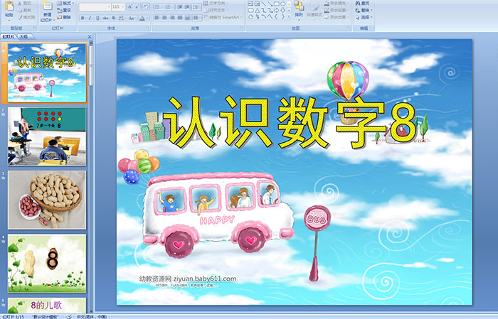Click the Grow Font large A icon

click(130, 6)
